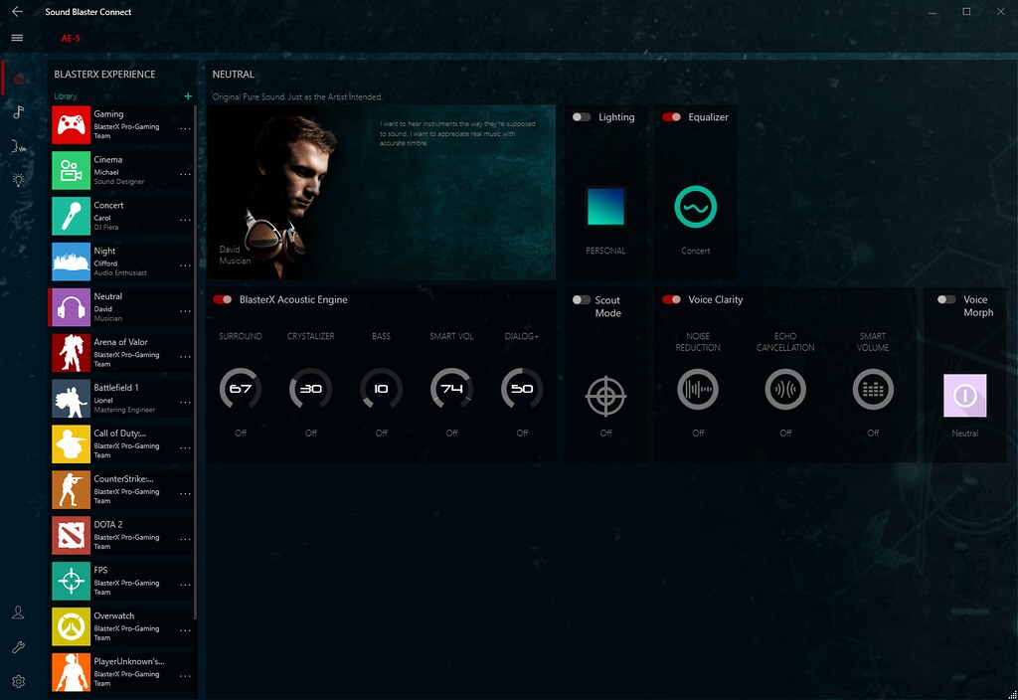Click the 'CounterStrike:...' profile name

(x=124, y=478)
